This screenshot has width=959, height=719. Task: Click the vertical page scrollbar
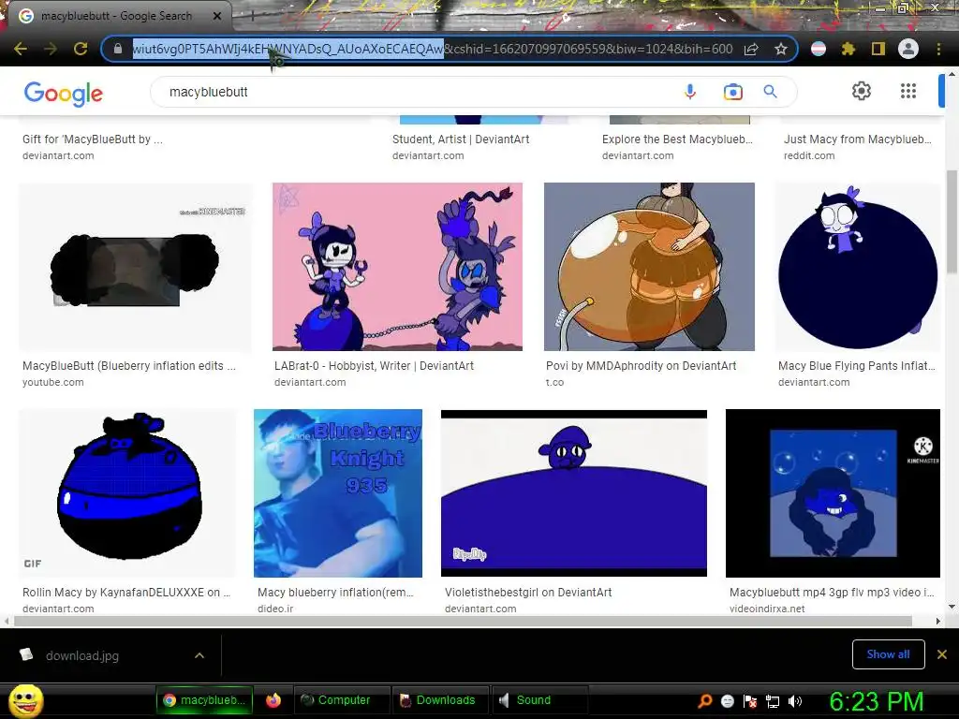click(952, 220)
